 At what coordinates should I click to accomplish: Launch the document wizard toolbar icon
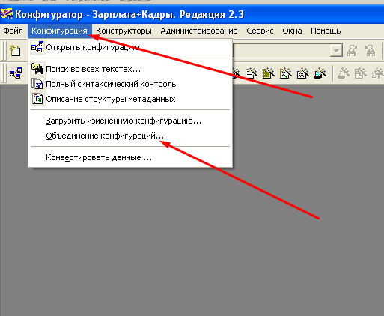[251, 73]
